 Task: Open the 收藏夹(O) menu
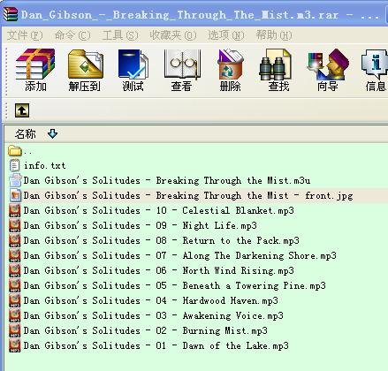point(173,35)
